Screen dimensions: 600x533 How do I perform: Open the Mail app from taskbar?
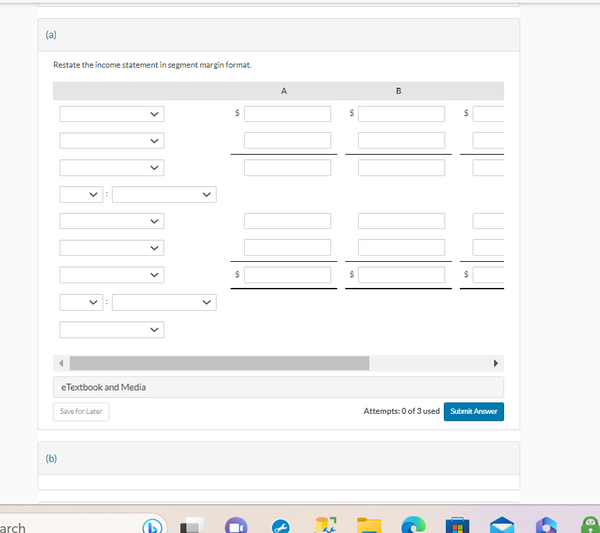click(x=502, y=526)
